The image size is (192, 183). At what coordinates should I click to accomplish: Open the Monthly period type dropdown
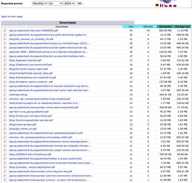39,3
